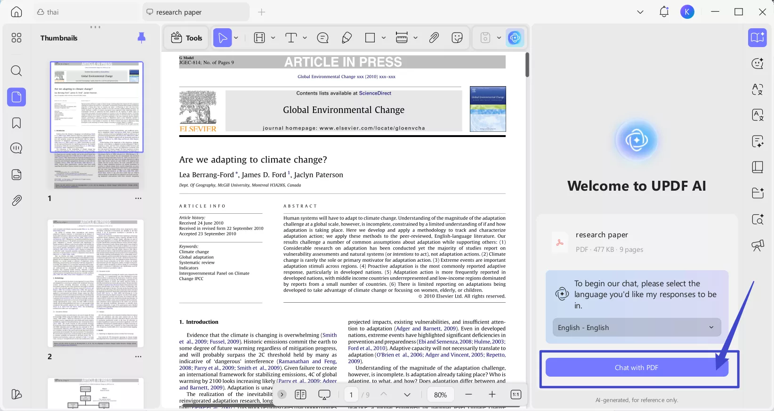This screenshot has height=411, width=774.
Task: Zoom in with the plus button
Action: [x=492, y=395]
